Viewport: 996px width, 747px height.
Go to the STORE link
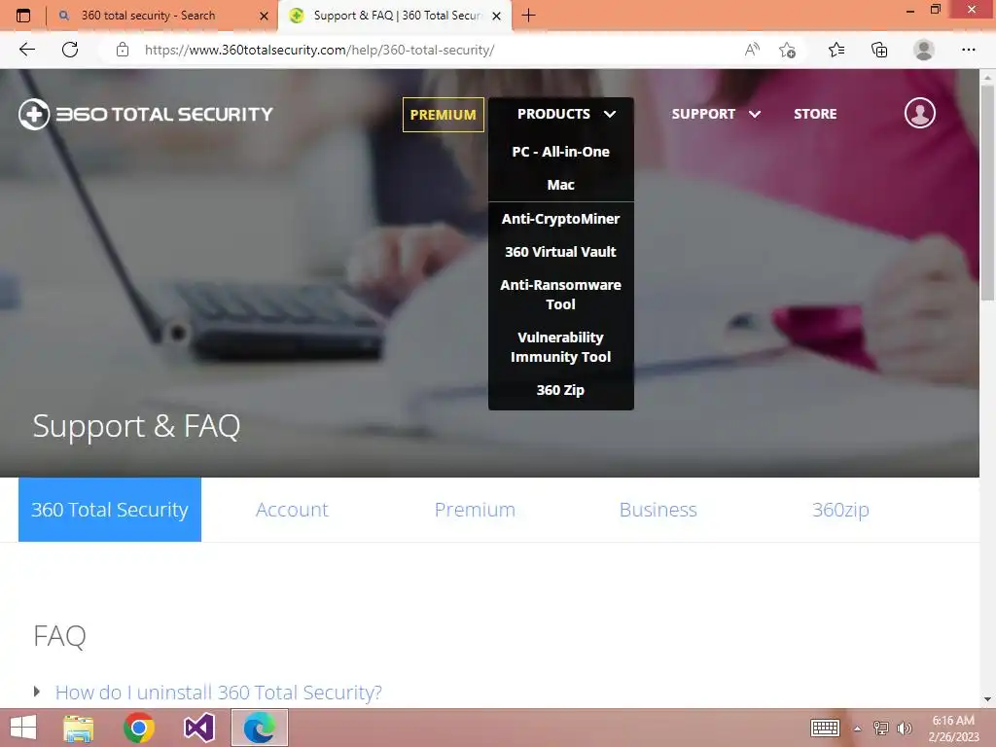coord(815,115)
